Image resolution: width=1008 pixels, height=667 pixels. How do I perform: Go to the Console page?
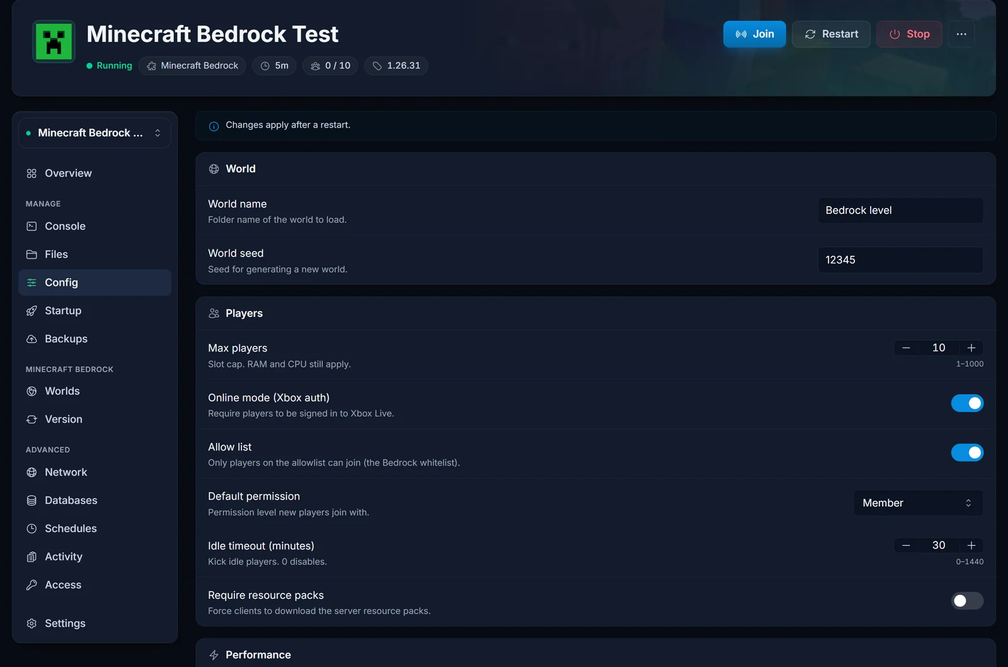[x=94, y=226]
